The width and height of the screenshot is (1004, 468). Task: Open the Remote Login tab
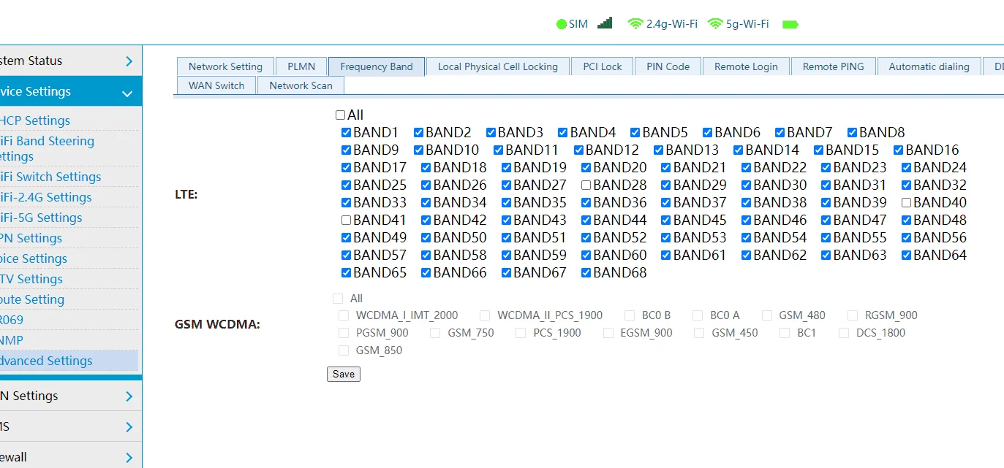(746, 66)
